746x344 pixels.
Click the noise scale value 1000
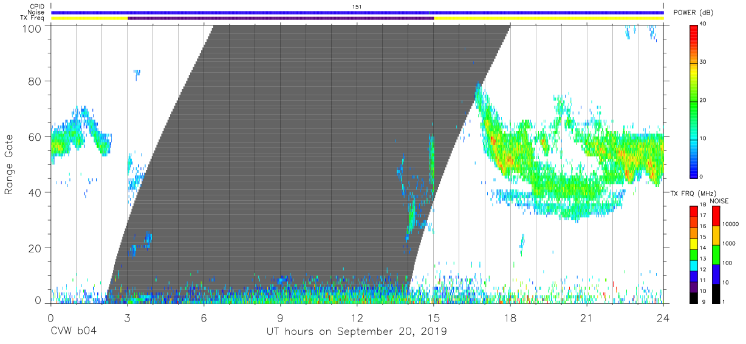(x=728, y=243)
